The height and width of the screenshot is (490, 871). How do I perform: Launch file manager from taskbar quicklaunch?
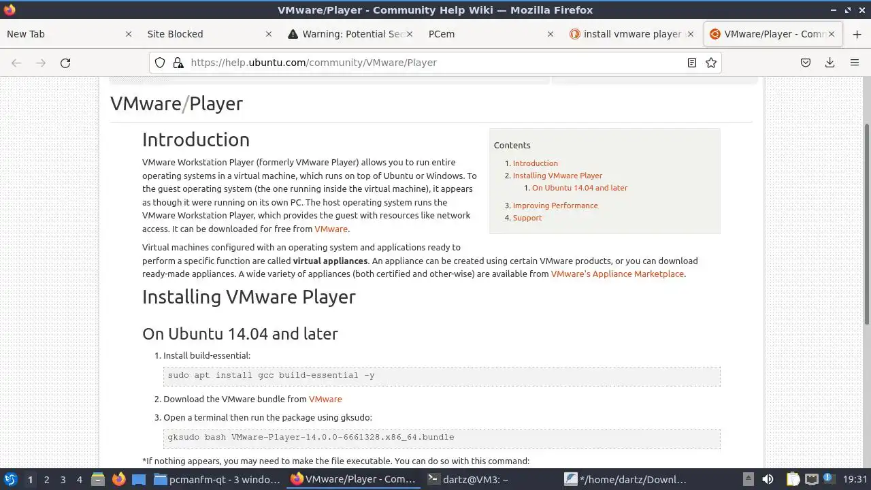pos(97,479)
